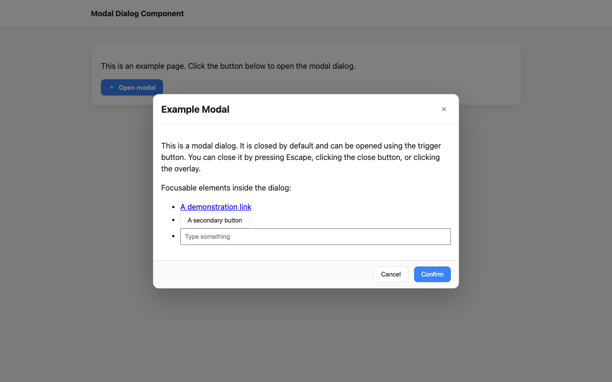Open the modal using the trigger button
612x382 pixels.
click(131, 87)
